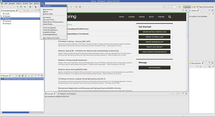Screen dimensions: 215x117
Task: Open Package Explorer view menu arrow
Action: coord(36,10)
